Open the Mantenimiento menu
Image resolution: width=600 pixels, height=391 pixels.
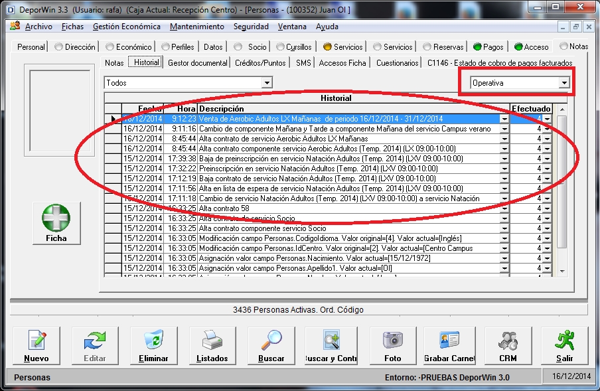[197, 27]
